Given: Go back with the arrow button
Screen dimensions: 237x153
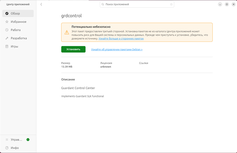Looking at the screenshot, I should tap(41, 4).
